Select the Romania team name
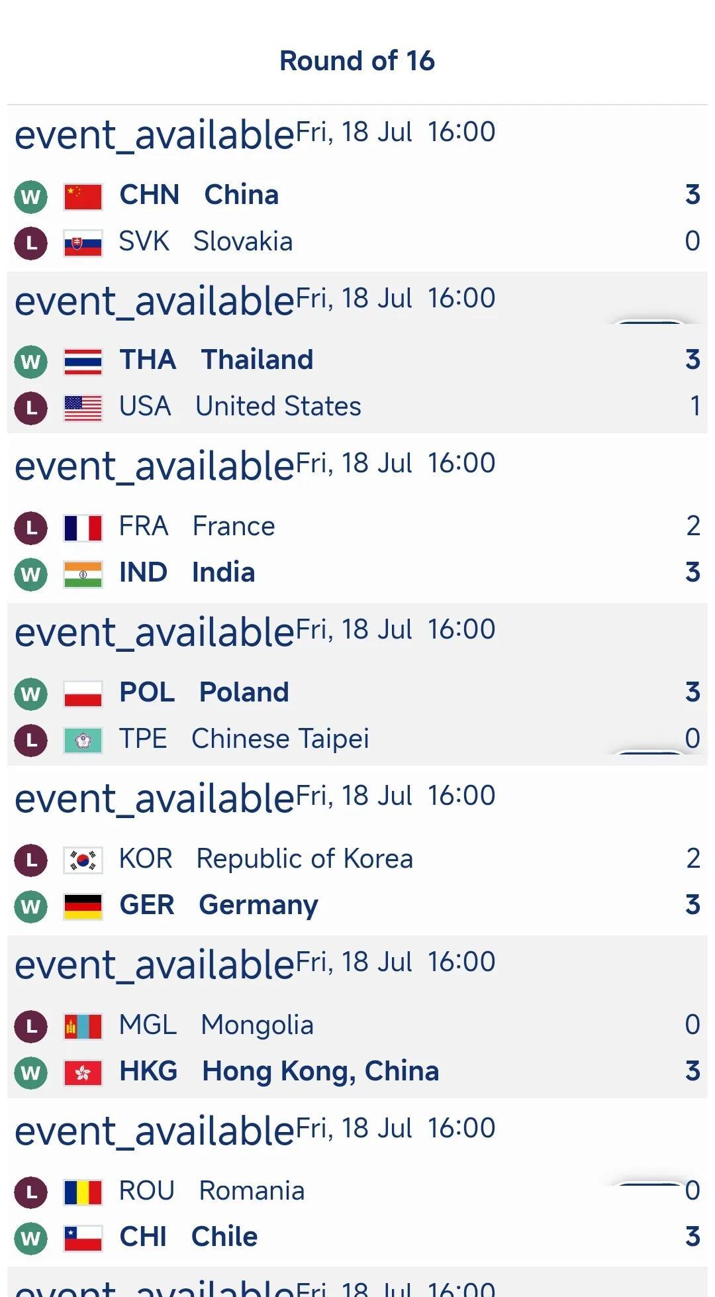Viewport: 715px width, 1297px height. click(252, 1191)
